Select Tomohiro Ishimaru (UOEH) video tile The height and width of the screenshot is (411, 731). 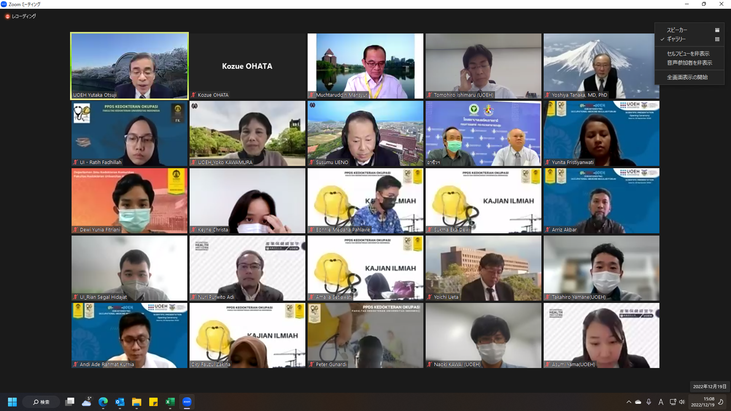coord(484,66)
